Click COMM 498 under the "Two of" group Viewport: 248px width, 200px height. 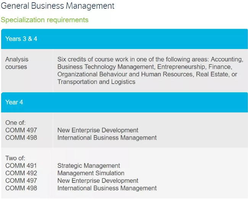point(21,188)
